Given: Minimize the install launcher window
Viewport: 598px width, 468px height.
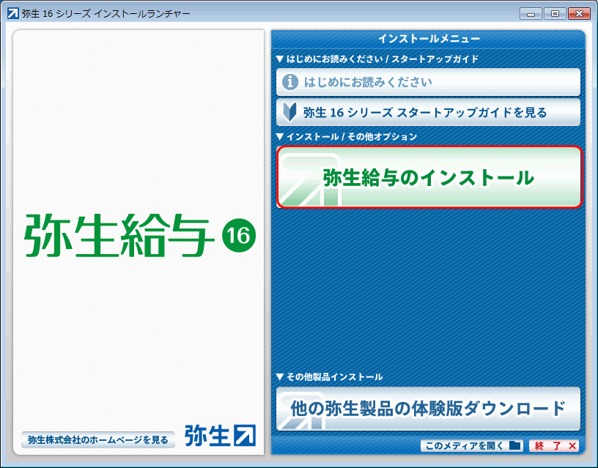Looking at the screenshot, I should 531,14.
